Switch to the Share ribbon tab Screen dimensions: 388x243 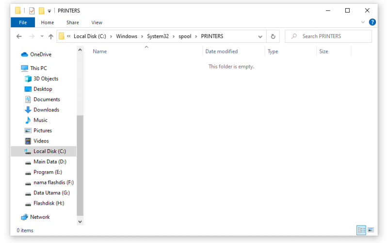click(72, 22)
